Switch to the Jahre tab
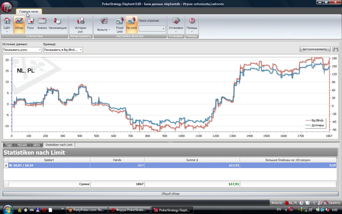The image size is (342, 214). pyautogui.click(x=36, y=145)
